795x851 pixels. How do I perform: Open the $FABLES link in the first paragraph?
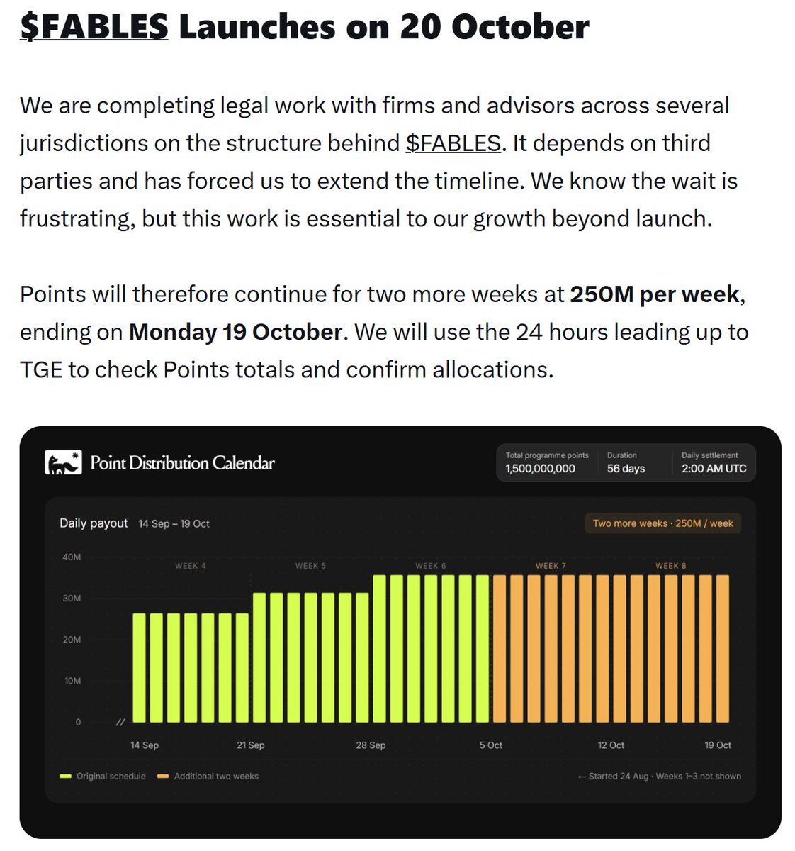pos(453,143)
